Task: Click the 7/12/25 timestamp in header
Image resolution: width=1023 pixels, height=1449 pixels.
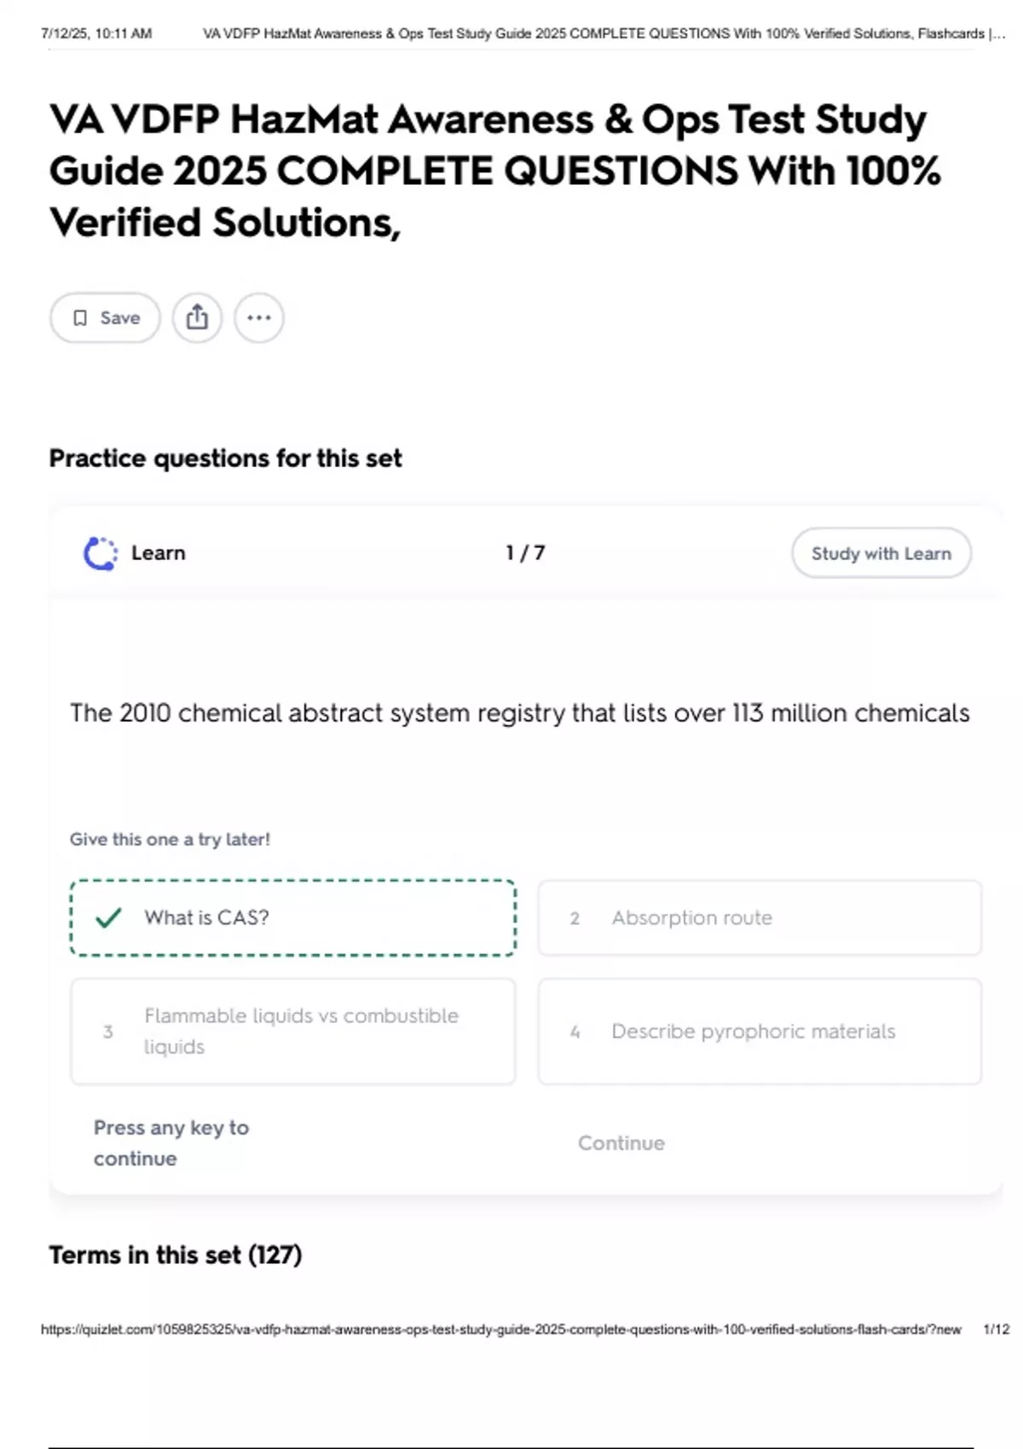Action: 96,34
